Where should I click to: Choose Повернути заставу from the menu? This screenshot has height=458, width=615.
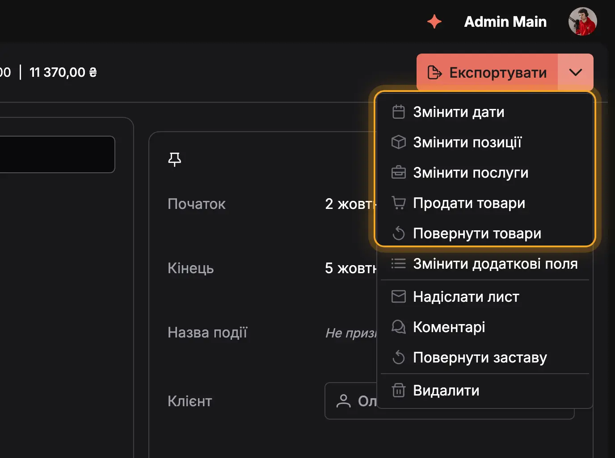tap(485, 357)
